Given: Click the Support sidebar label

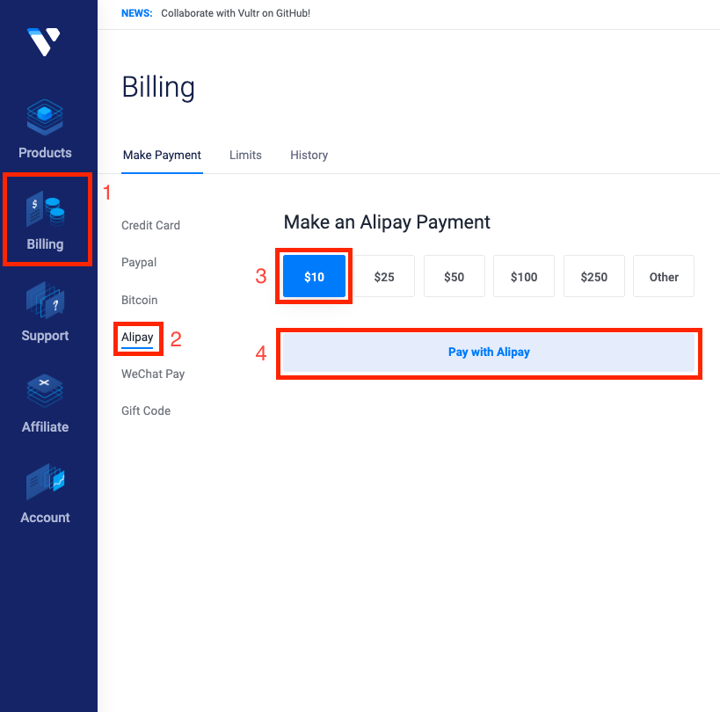Looking at the screenshot, I should coord(45,336).
